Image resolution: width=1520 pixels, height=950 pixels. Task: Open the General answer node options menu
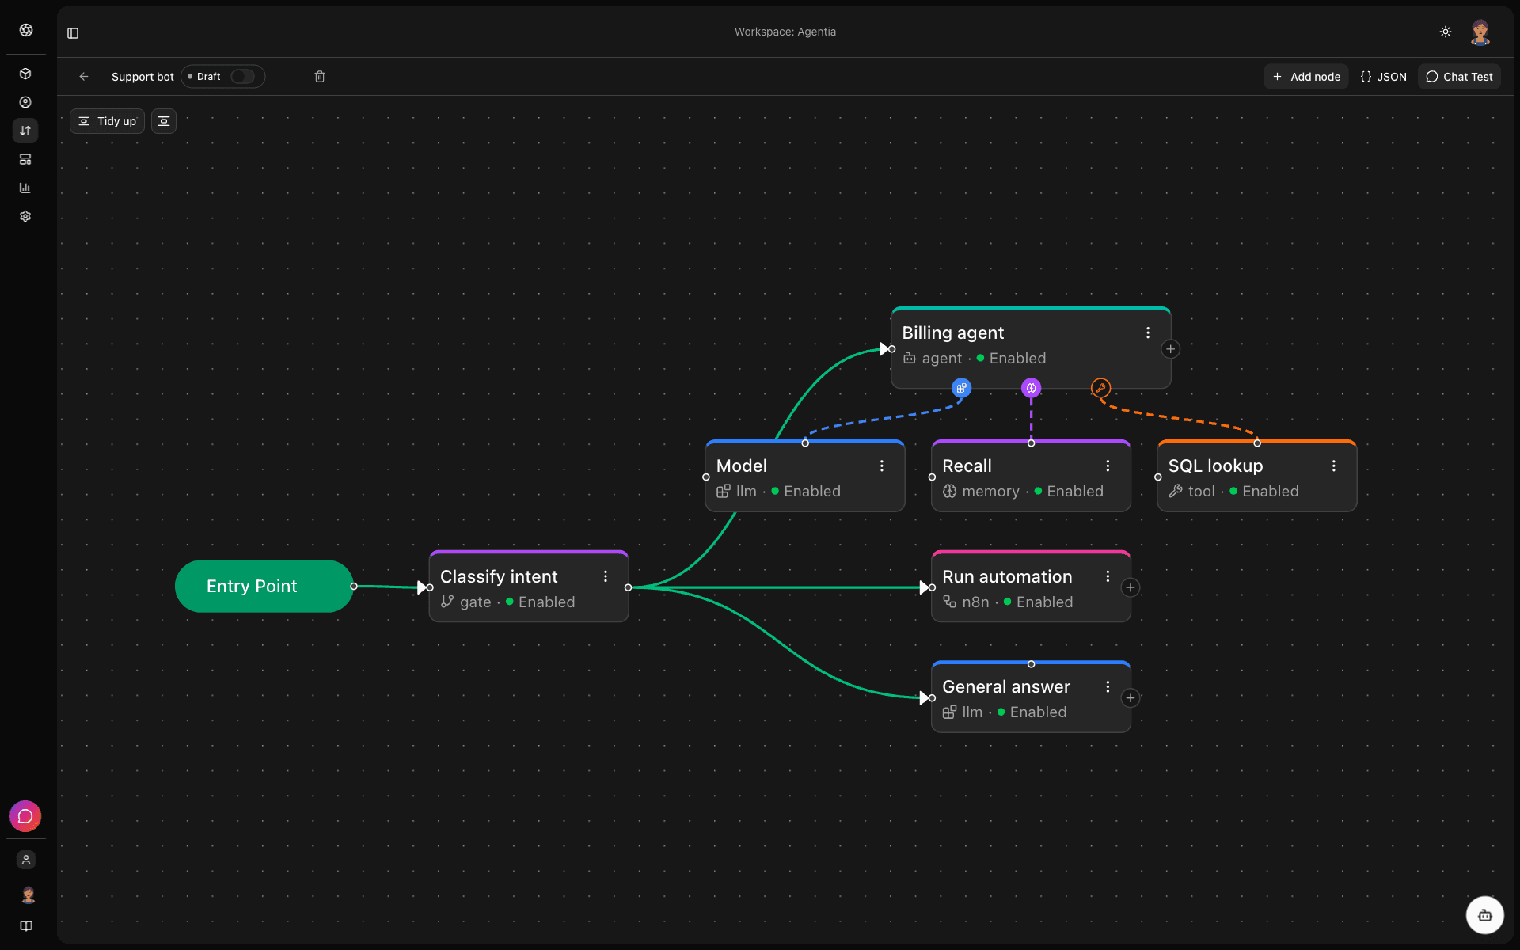pos(1108,687)
